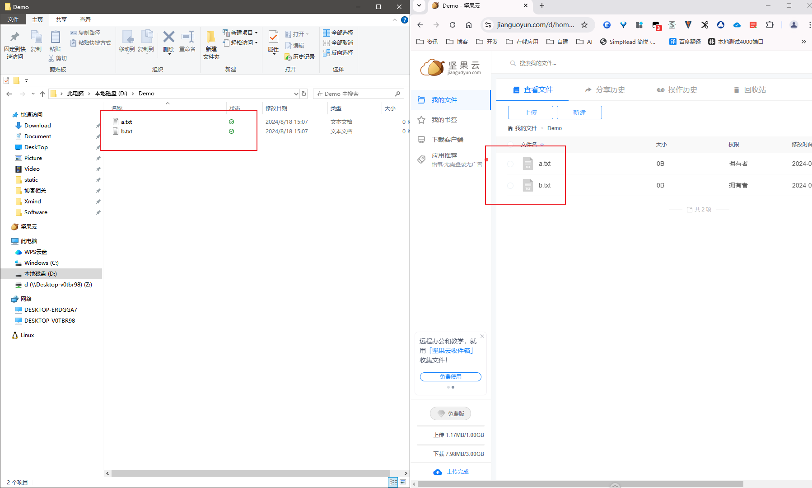This screenshot has width=812, height=488.
Task: Switch to details view in status bar
Action: click(393, 482)
